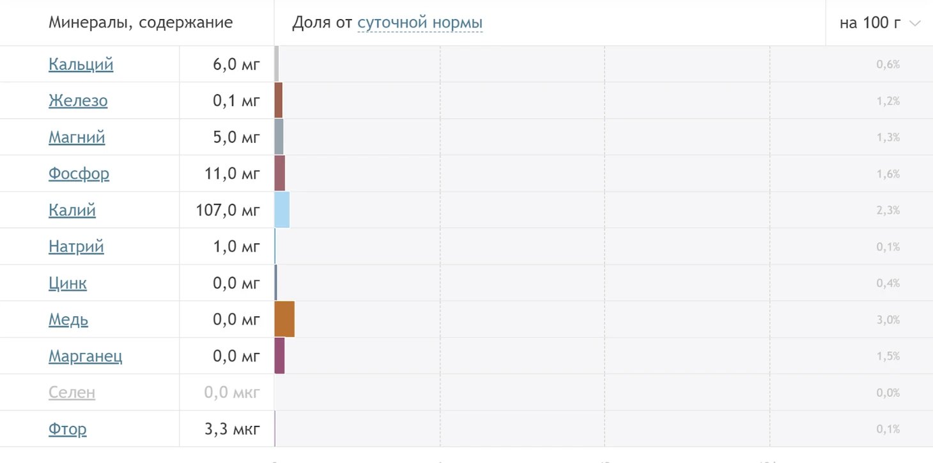Expand the 'на 100 г' dropdown
The width and height of the screenshot is (933, 463).
pos(879,23)
